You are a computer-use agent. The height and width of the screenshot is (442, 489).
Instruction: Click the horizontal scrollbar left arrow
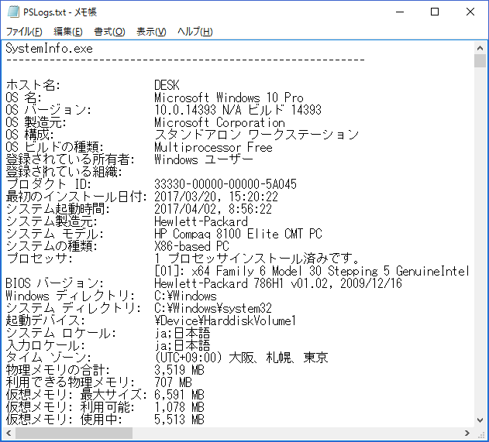9,433
